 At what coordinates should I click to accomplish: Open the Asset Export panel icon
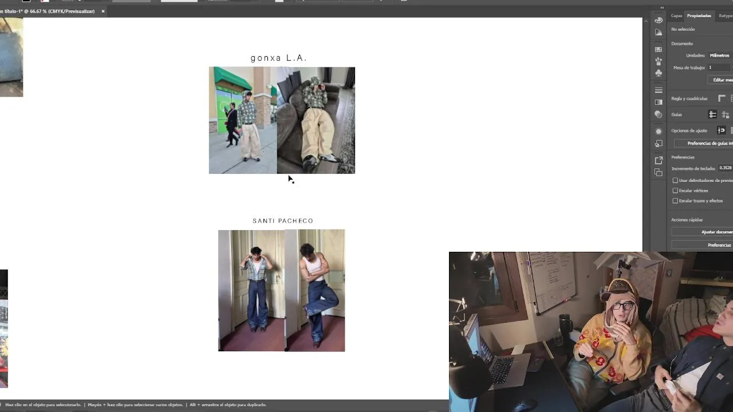pos(659,160)
